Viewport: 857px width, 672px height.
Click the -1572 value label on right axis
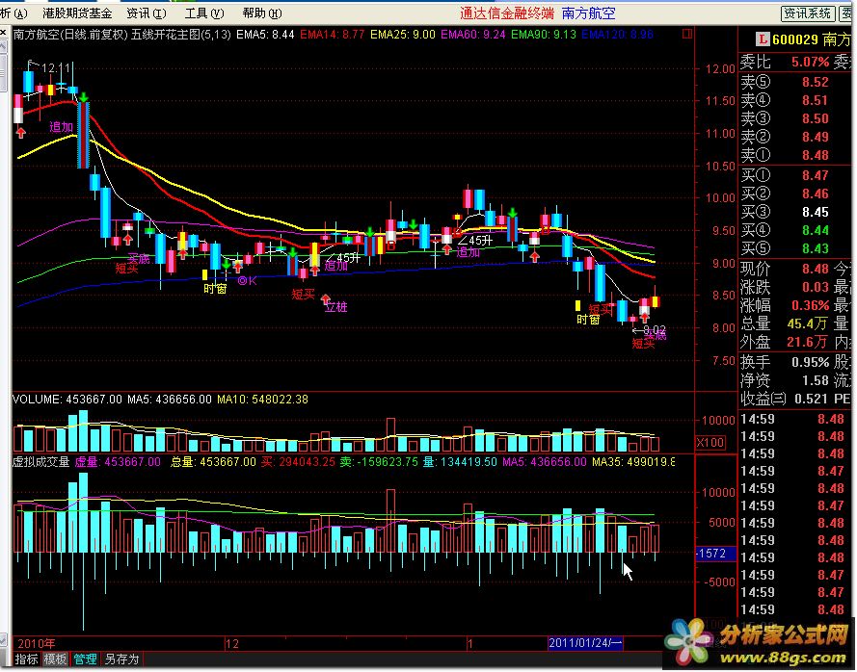coord(715,555)
